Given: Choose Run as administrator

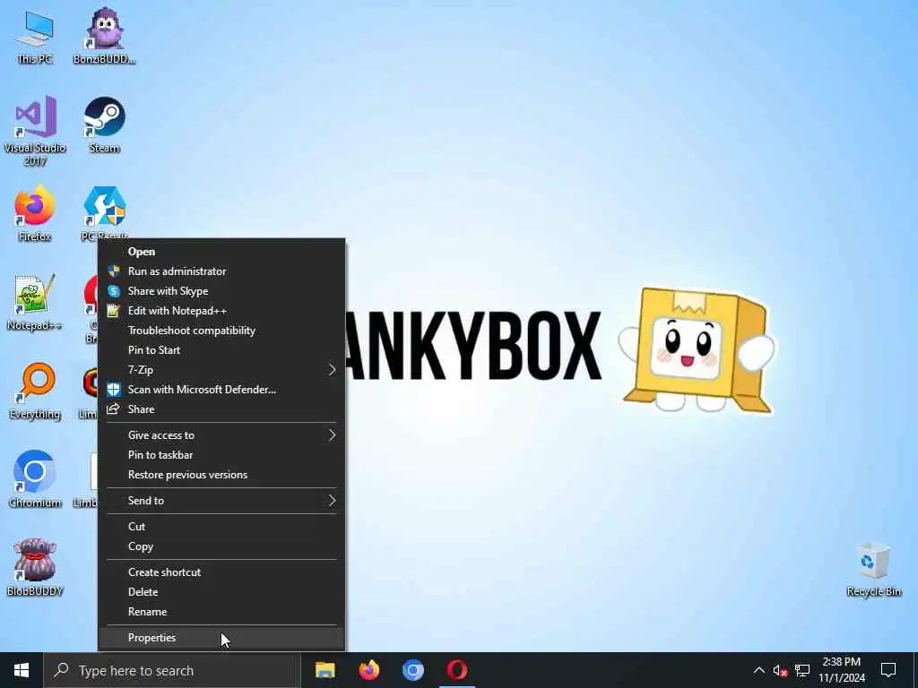Looking at the screenshot, I should 222,271.
